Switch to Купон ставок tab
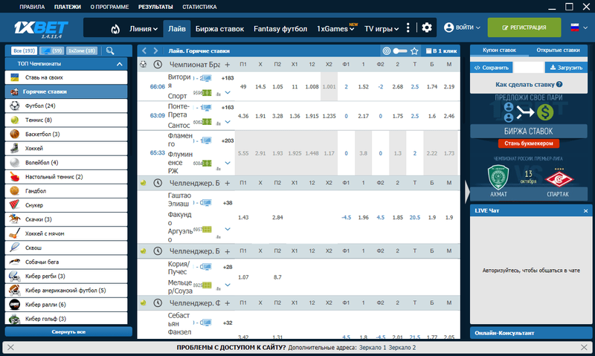 point(499,50)
